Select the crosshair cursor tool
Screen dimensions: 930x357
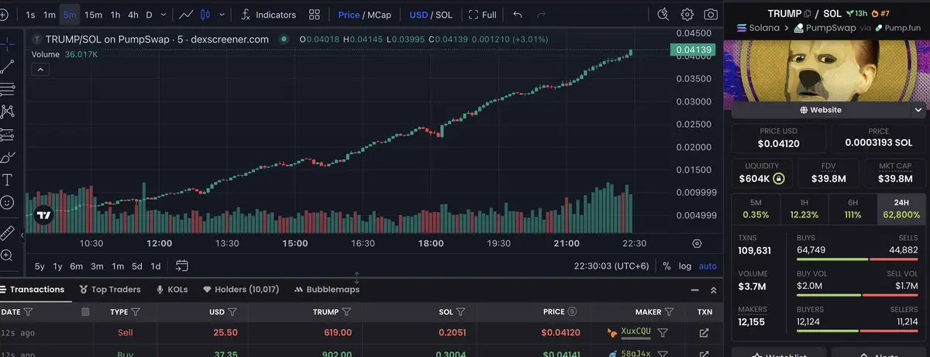tap(8, 43)
